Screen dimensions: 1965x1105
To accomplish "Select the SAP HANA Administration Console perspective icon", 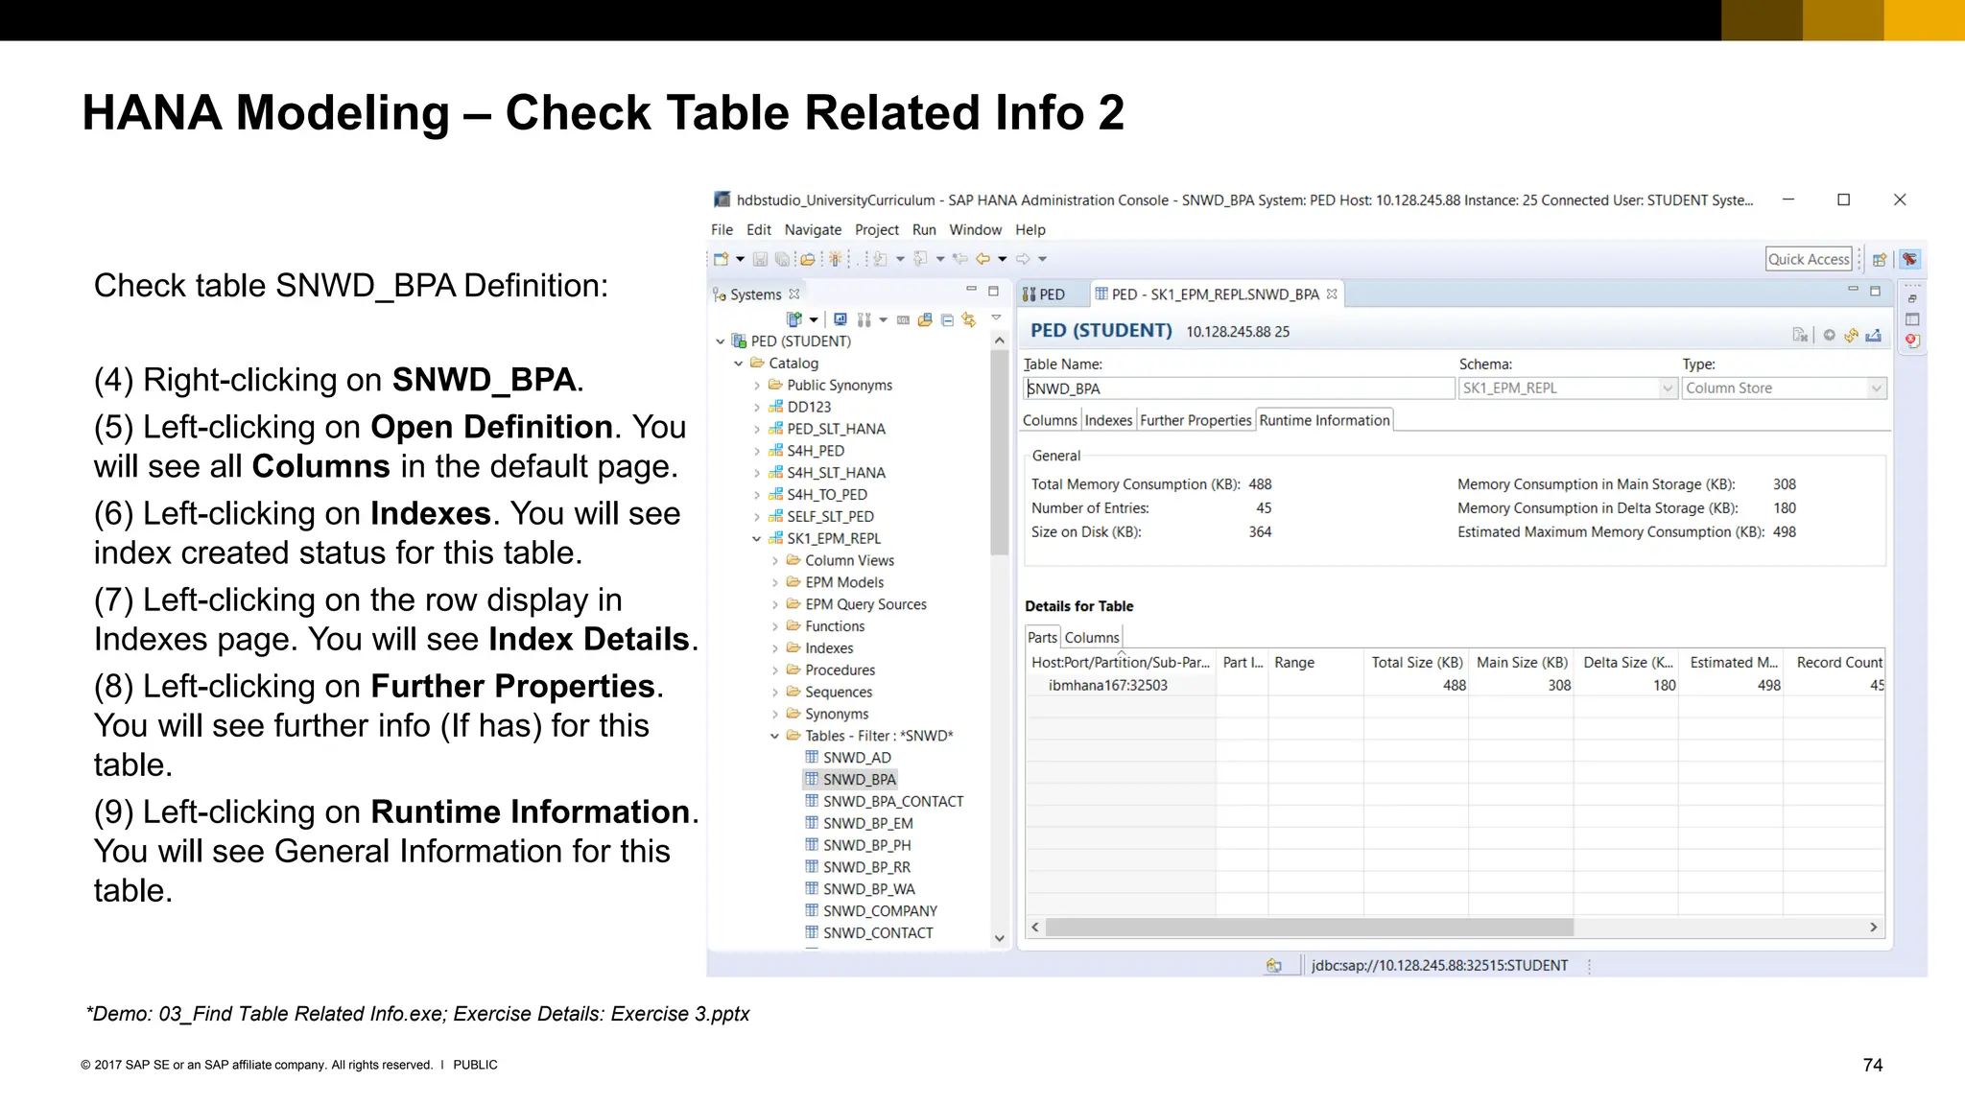I will pyautogui.click(x=1909, y=260).
